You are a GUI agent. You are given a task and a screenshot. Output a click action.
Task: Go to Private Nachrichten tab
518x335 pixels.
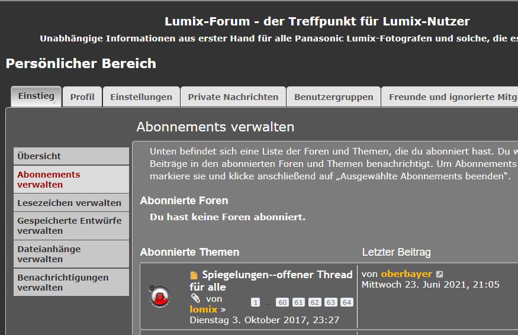pos(233,97)
